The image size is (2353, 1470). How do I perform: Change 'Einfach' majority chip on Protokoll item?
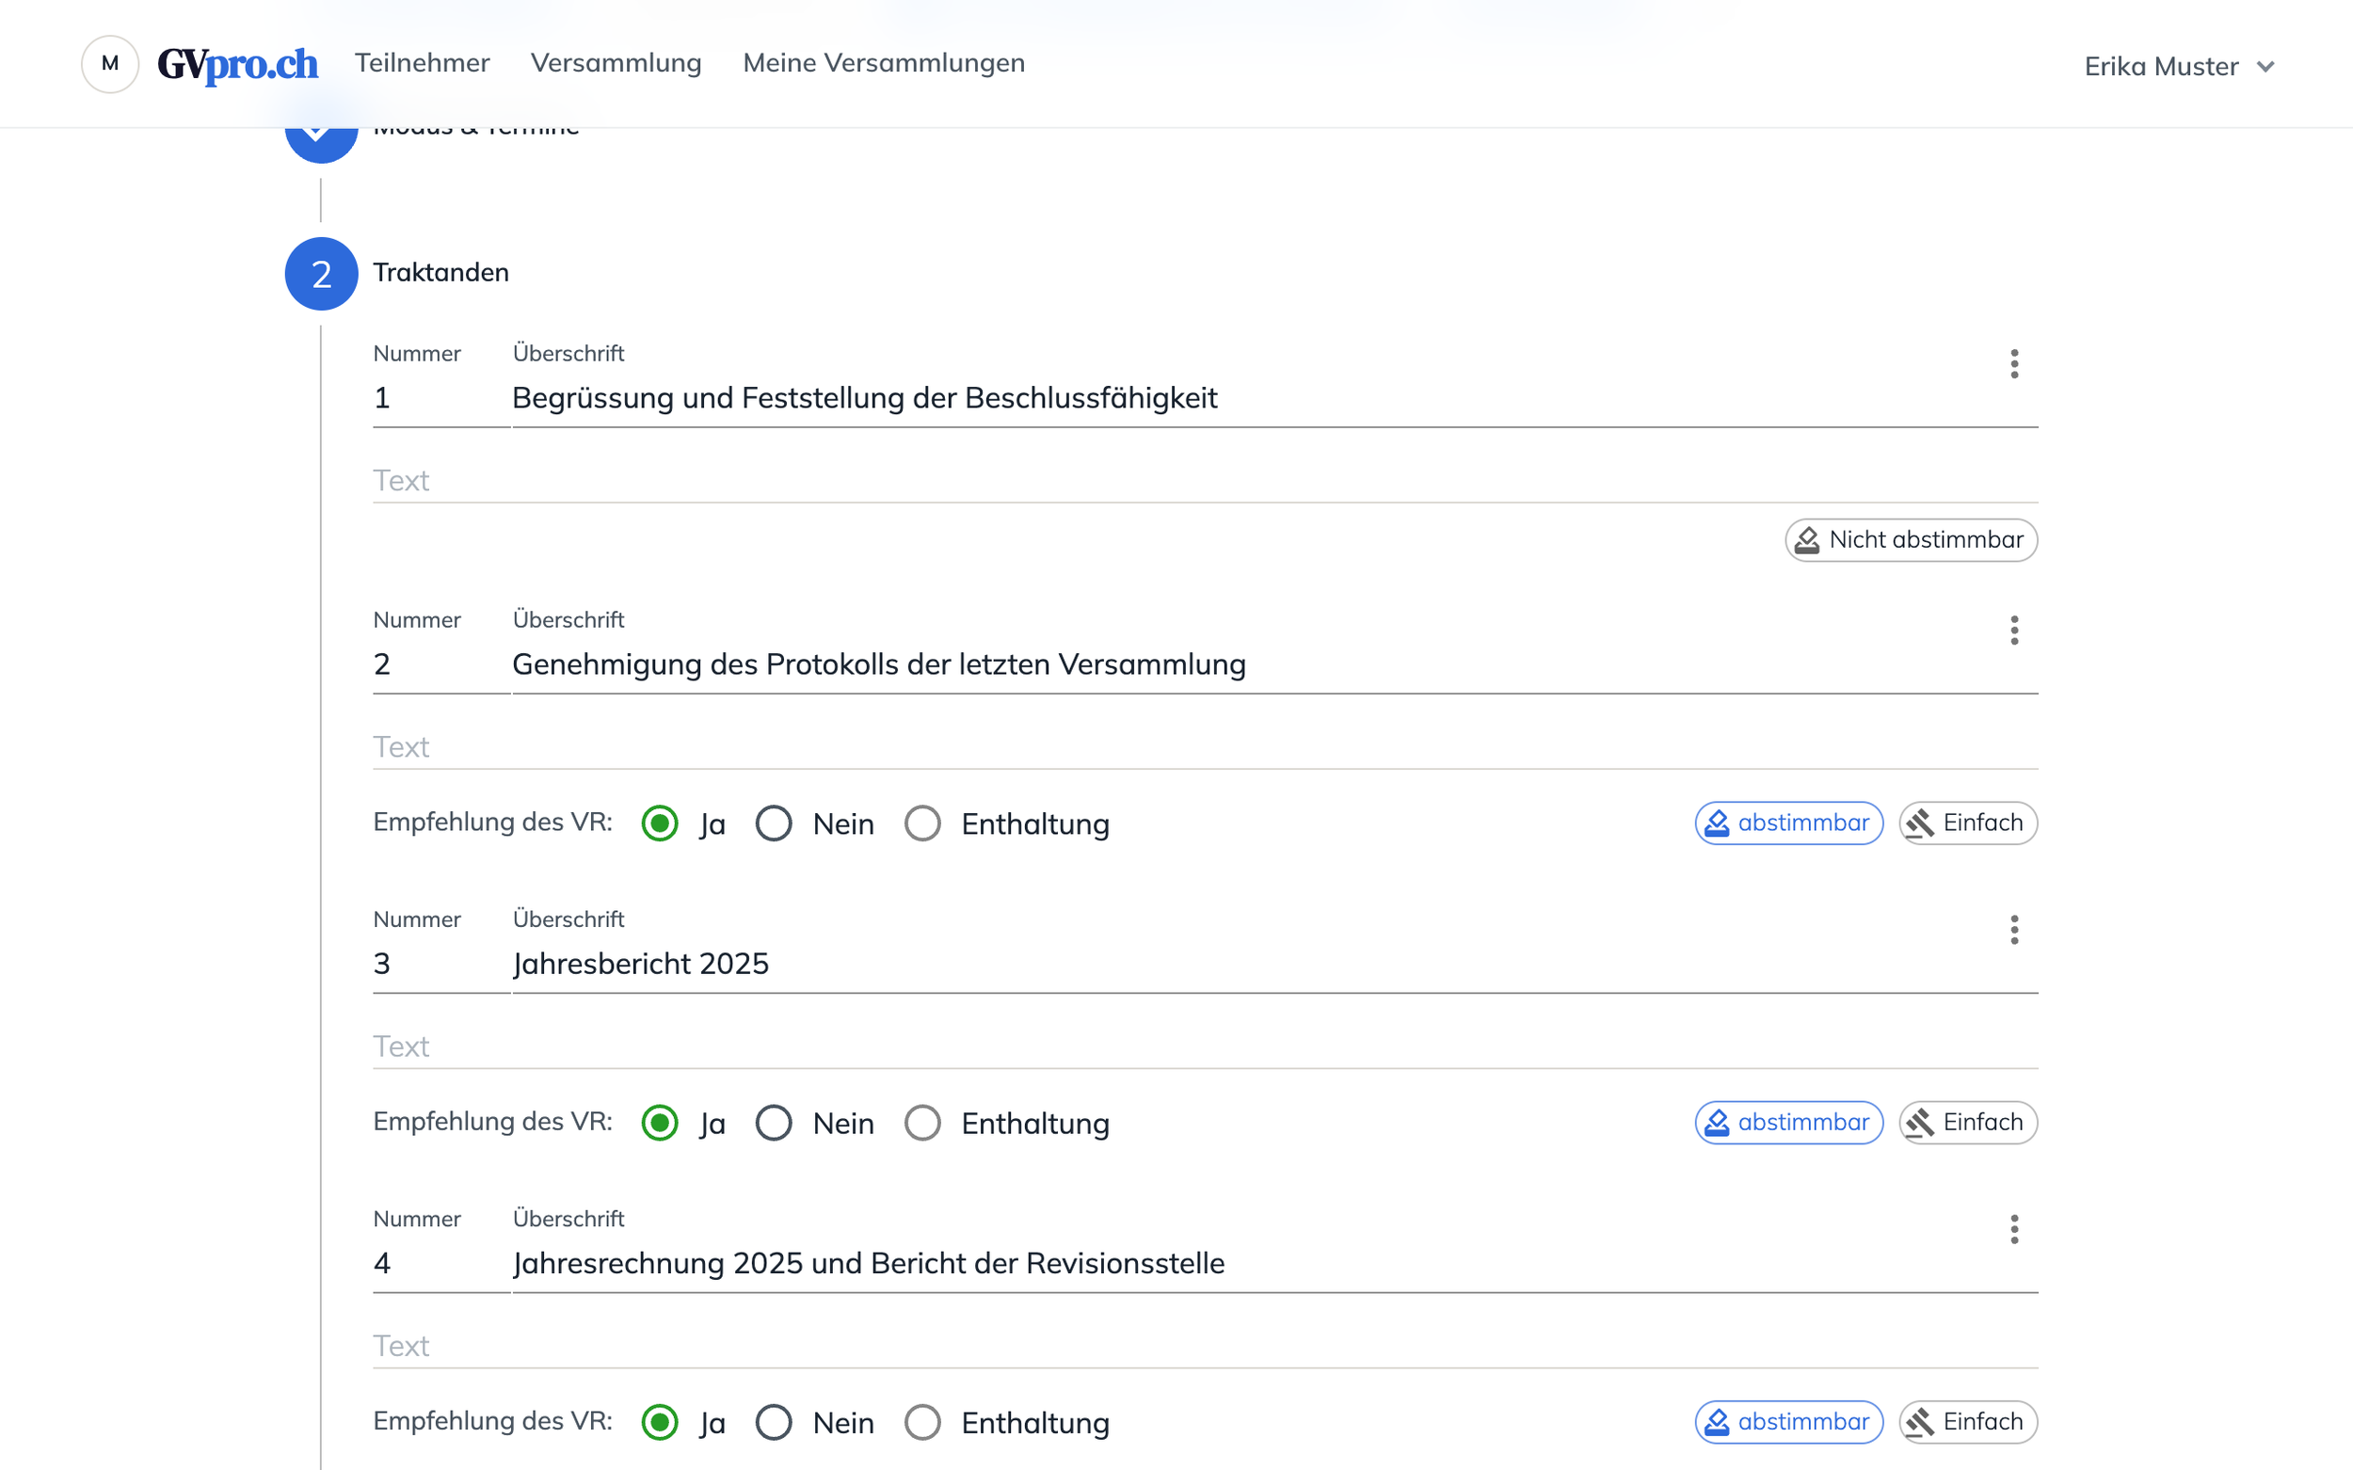coord(1968,823)
